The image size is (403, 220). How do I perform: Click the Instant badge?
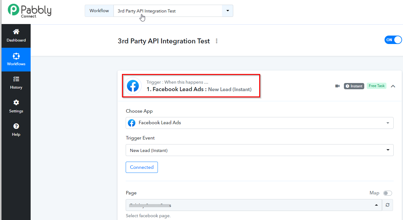coord(354,86)
